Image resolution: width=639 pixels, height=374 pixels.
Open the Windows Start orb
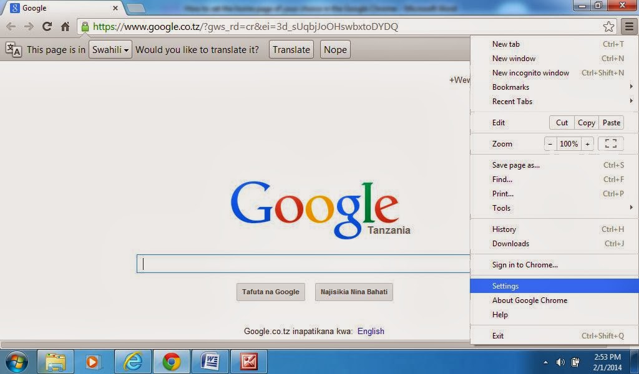[x=17, y=362]
